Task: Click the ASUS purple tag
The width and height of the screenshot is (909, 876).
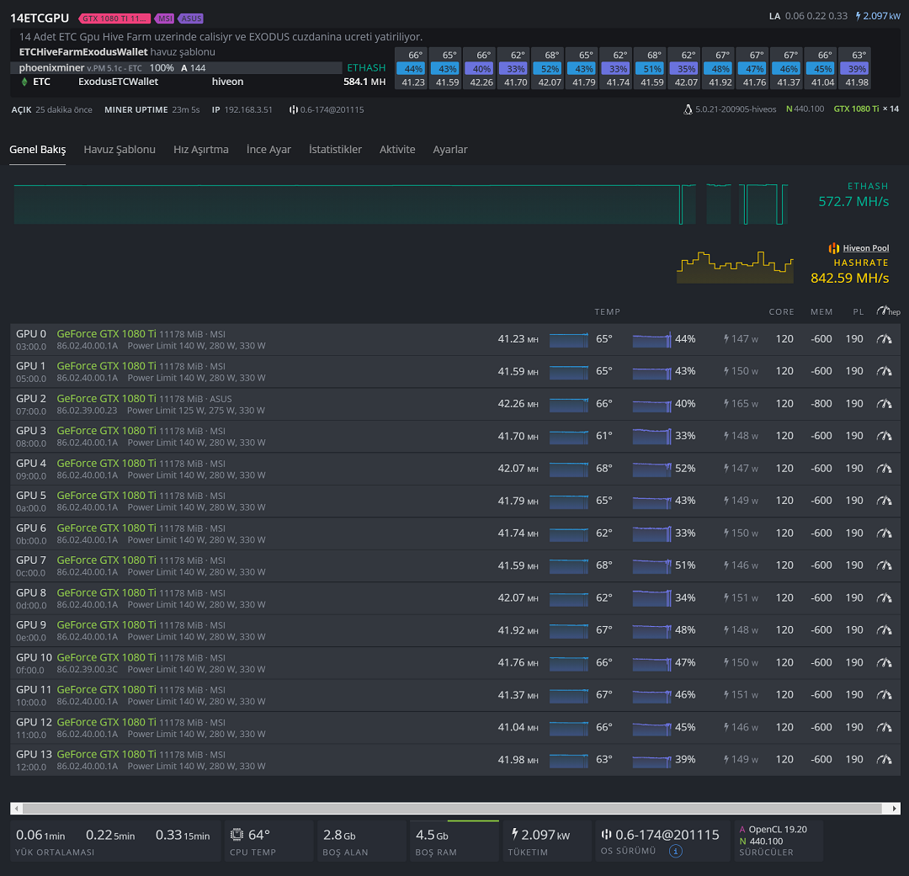Action: click(191, 19)
